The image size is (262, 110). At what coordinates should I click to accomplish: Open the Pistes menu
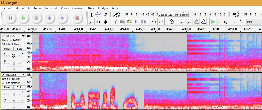[65, 8]
